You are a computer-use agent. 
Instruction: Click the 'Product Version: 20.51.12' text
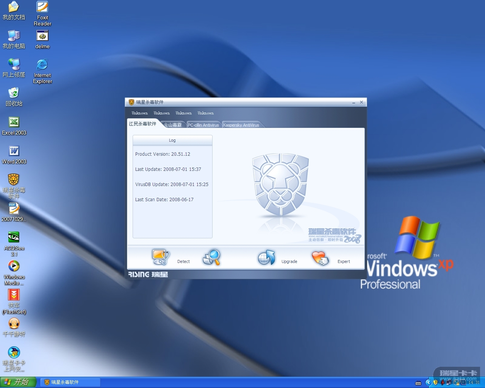163,154
